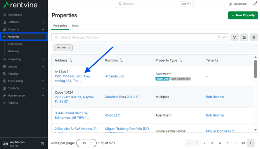Open table settings gear icon
The image size is (260, 149).
coord(254,38)
